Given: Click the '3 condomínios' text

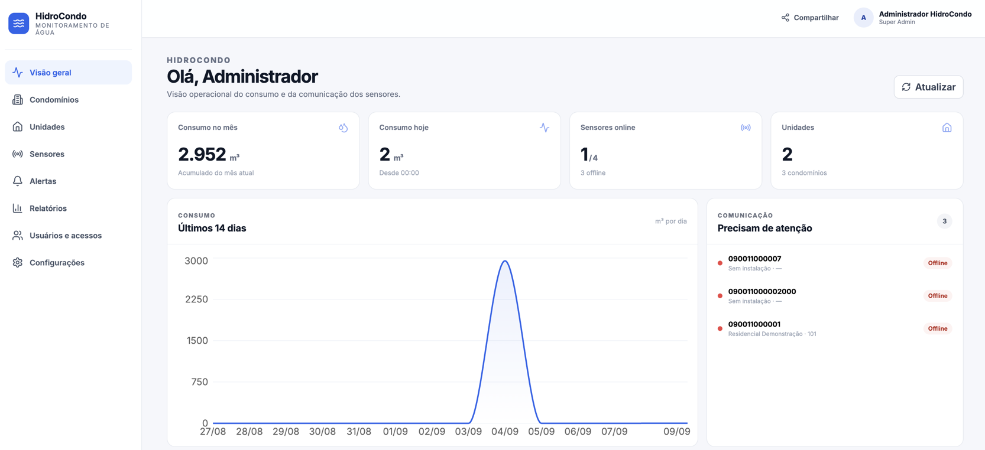Looking at the screenshot, I should tap(804, 173).
